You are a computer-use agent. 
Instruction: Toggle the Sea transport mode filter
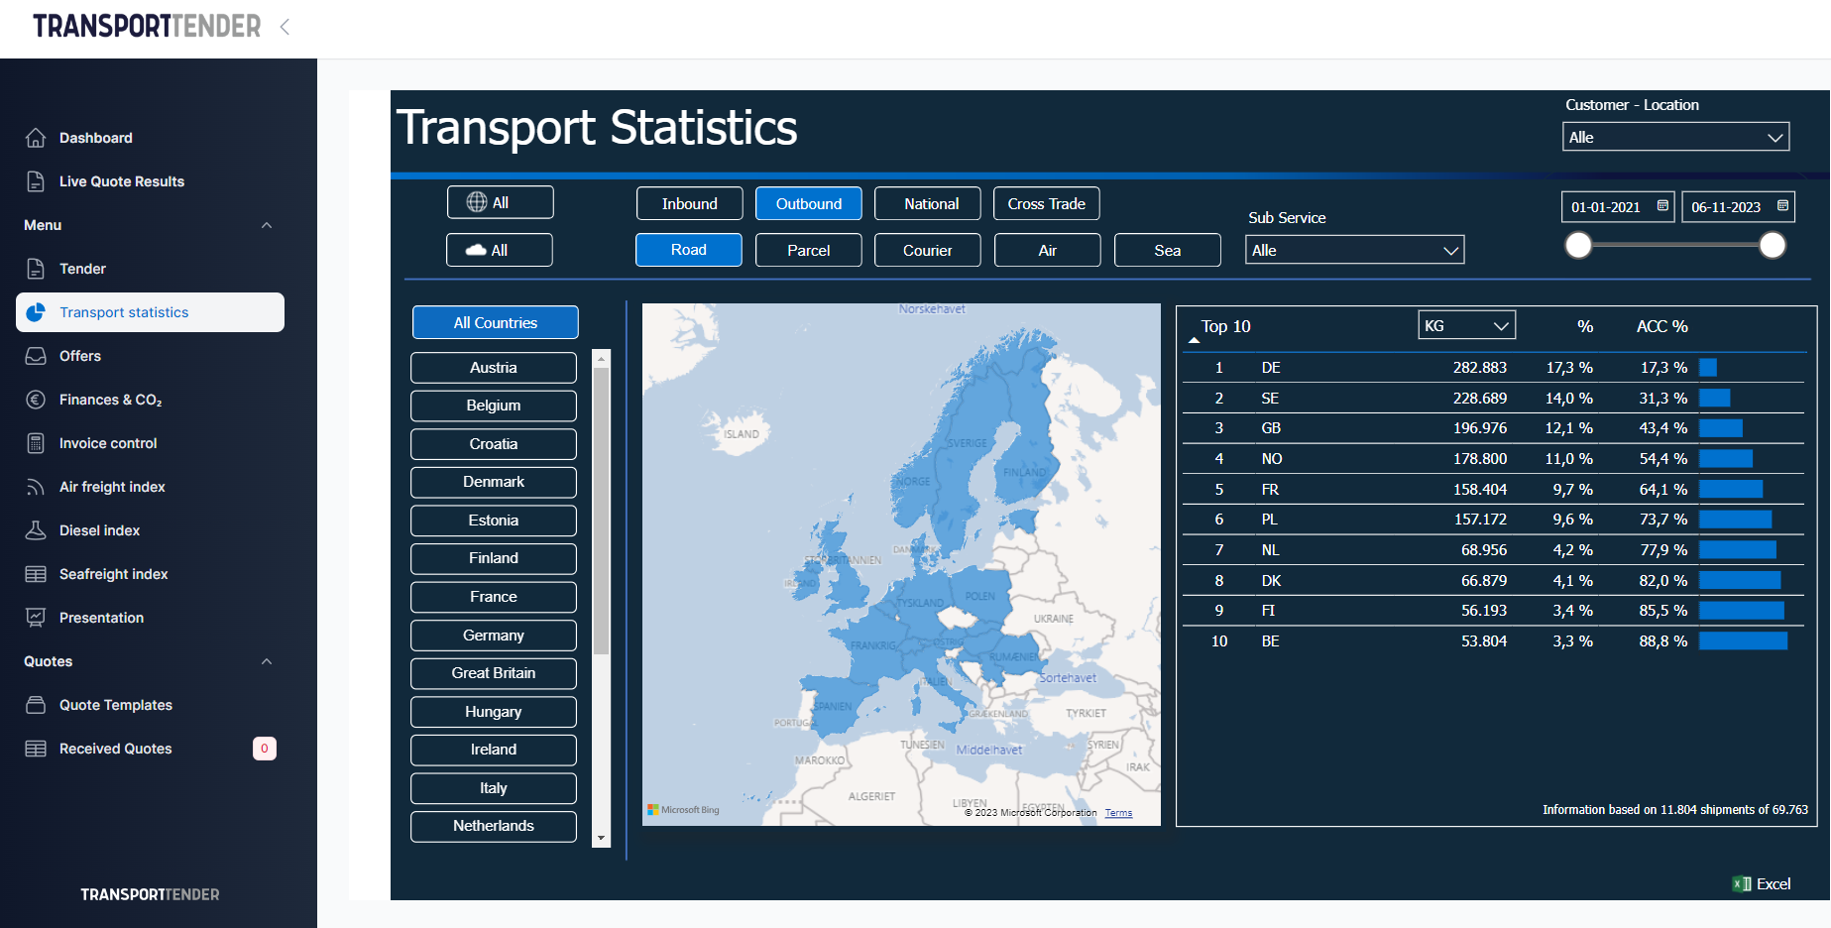[x=1167, y=251]
